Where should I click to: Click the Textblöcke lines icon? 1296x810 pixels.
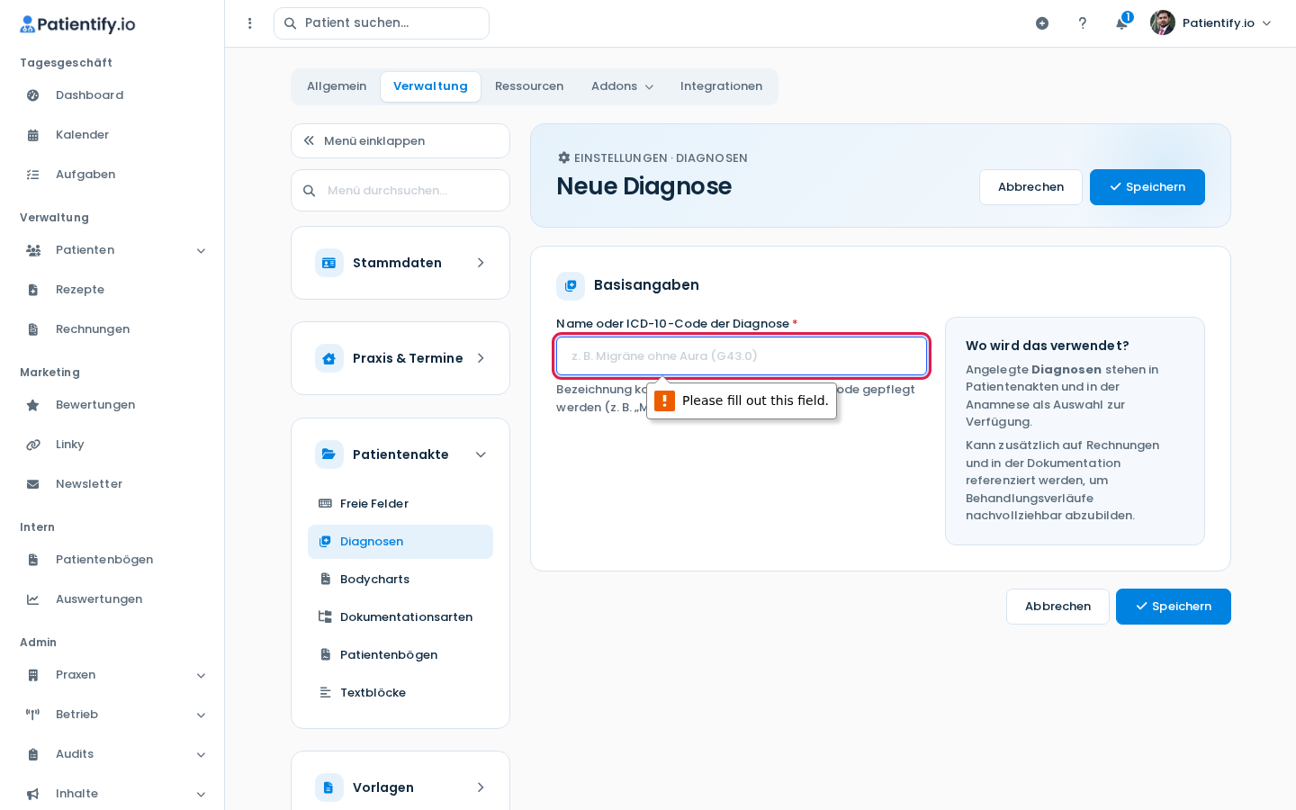pyautogui.click(x=326, y=693)
